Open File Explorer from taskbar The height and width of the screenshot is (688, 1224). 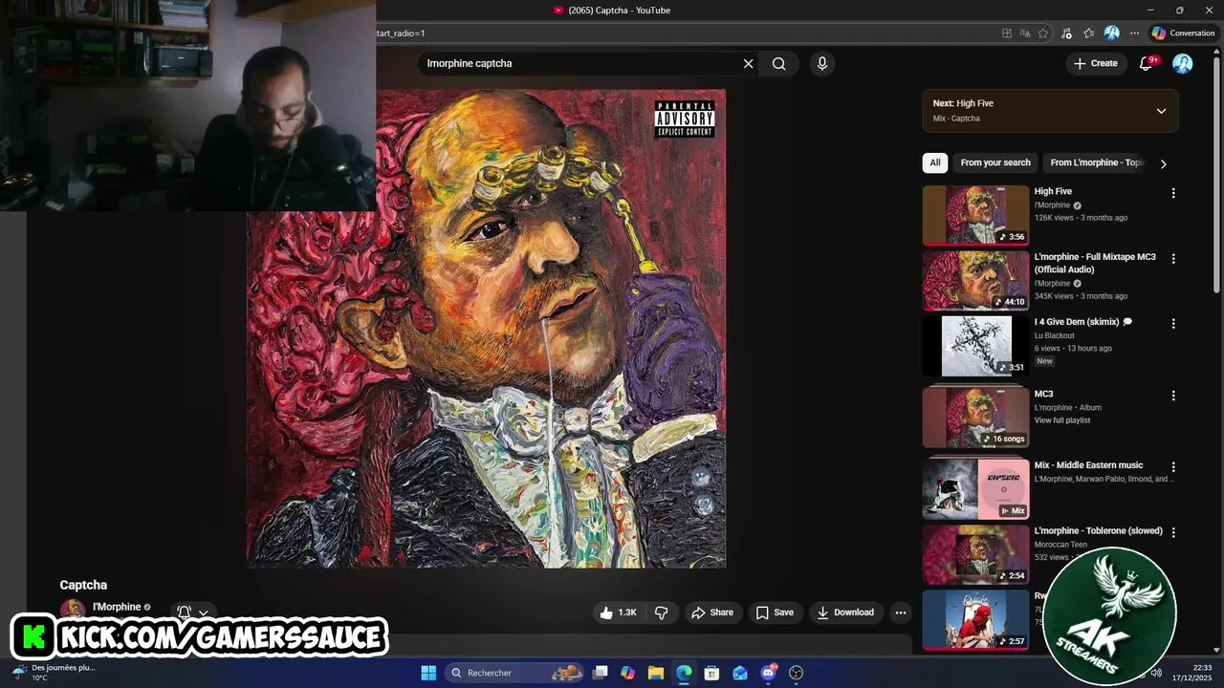tap(656, 673)
